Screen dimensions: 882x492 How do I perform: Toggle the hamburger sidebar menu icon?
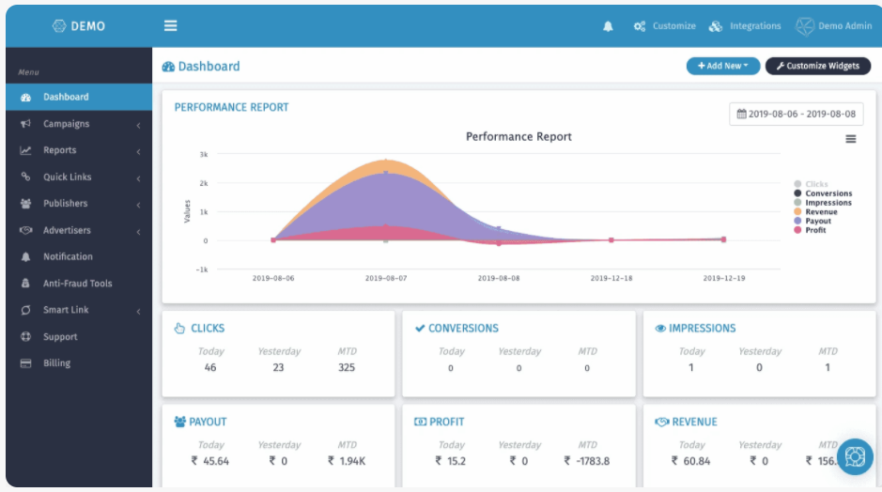[170, 26]
